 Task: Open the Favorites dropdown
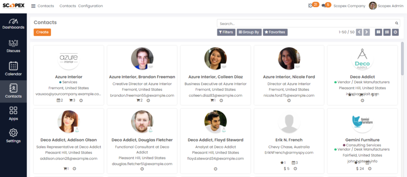(x=275, y=32)
